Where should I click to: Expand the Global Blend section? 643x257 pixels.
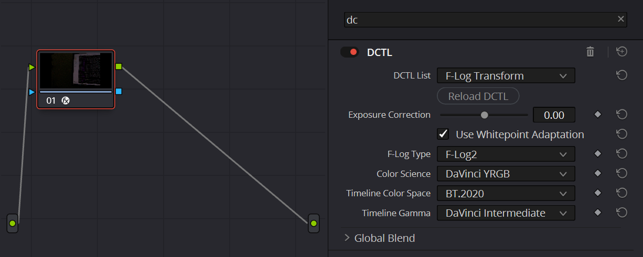(x=347, y=238)
